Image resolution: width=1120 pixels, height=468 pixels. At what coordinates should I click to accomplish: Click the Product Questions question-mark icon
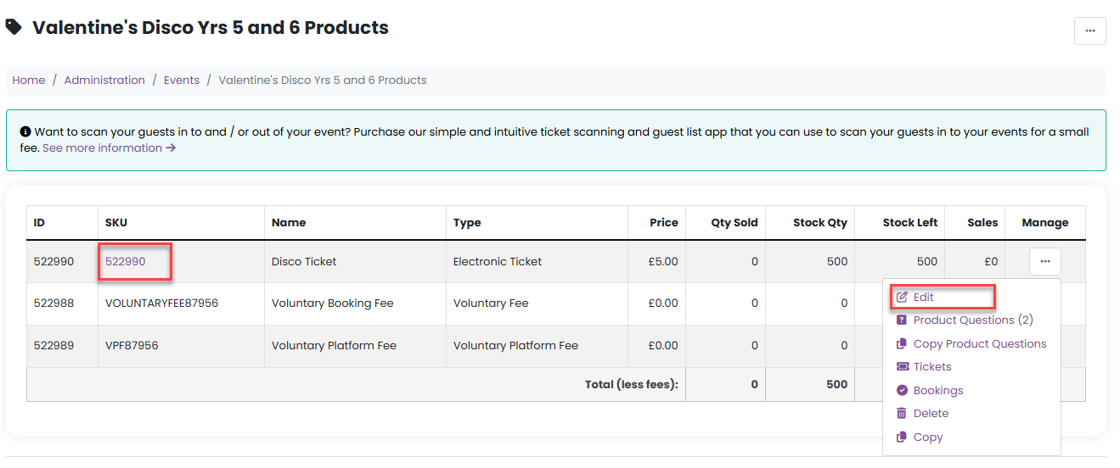902,320
